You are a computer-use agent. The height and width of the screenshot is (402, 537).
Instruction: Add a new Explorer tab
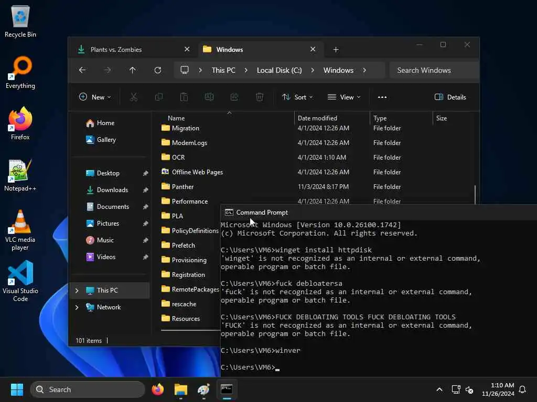point(336,50)
